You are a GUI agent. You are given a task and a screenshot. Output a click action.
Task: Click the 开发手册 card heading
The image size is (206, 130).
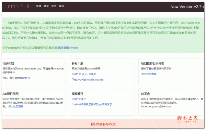tap(78, 64)
